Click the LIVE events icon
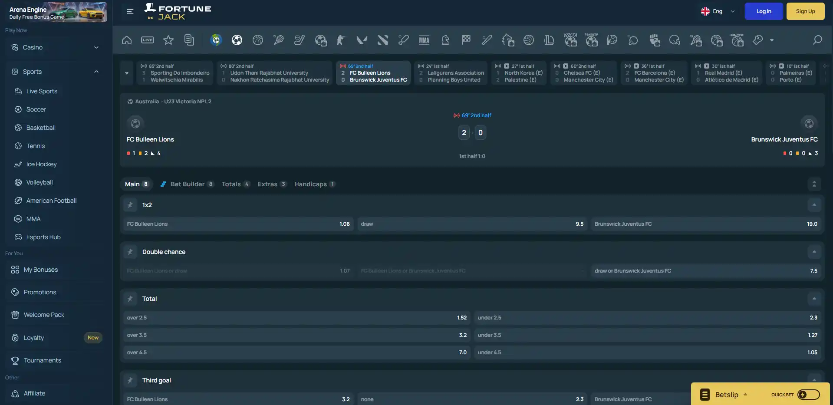The width and height of the screenshot is (833, 405). [148, 40]
